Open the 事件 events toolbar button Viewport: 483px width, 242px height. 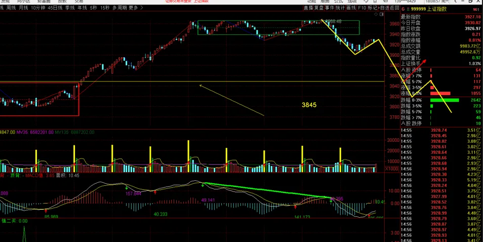330,8
